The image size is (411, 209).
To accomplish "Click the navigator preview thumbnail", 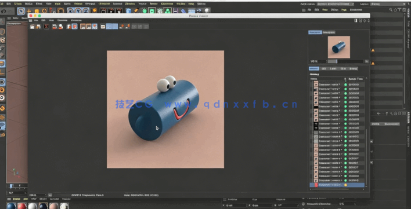I will pos(338,47).
